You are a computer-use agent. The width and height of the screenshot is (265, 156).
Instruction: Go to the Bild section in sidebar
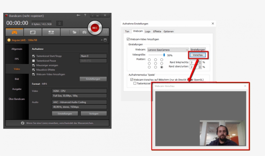tap(17, 79)
